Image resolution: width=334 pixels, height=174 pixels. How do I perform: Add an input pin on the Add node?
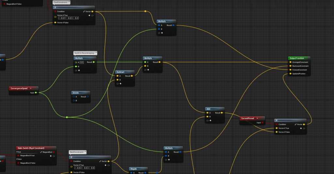pos(210,121)
